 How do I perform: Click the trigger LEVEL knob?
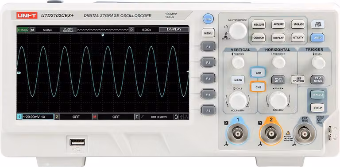pos(318,62)
